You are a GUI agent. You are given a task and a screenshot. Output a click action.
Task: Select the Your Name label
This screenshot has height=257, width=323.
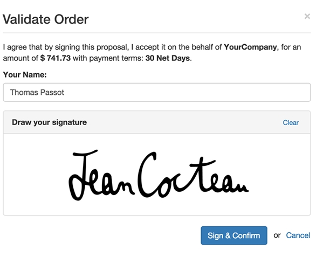tap(25, 75)
